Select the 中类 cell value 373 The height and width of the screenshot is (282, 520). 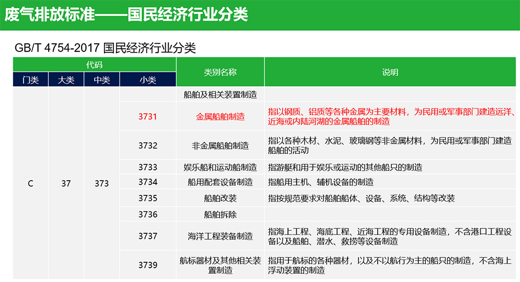(x=101, y=183)
